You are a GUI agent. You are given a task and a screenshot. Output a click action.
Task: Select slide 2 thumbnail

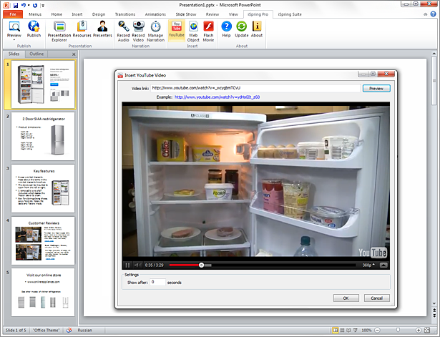pyautogui.click(x=43, y=136)
